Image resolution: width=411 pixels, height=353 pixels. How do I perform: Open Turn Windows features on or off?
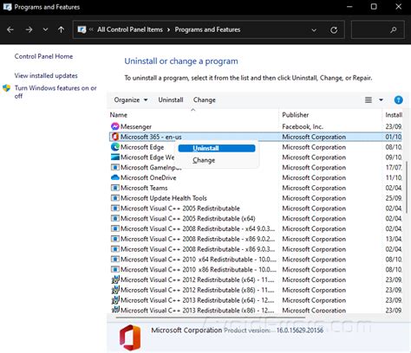click(x=55, y=92)
